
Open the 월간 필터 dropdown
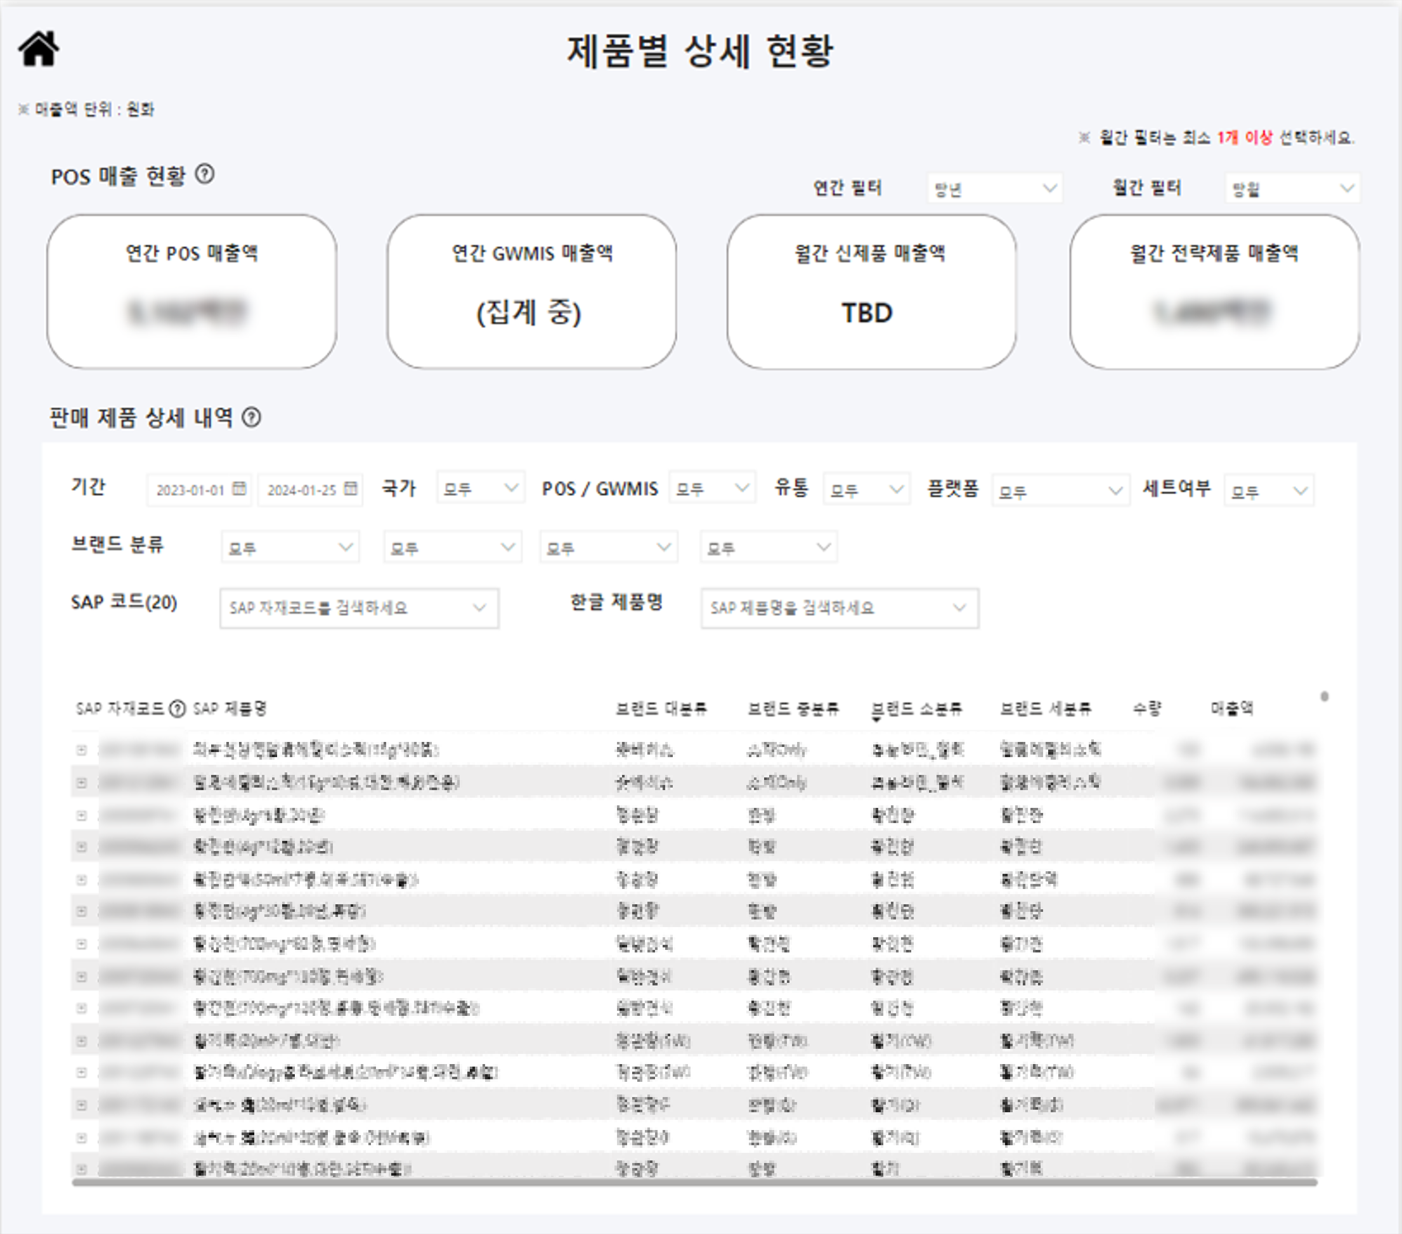1292,188
